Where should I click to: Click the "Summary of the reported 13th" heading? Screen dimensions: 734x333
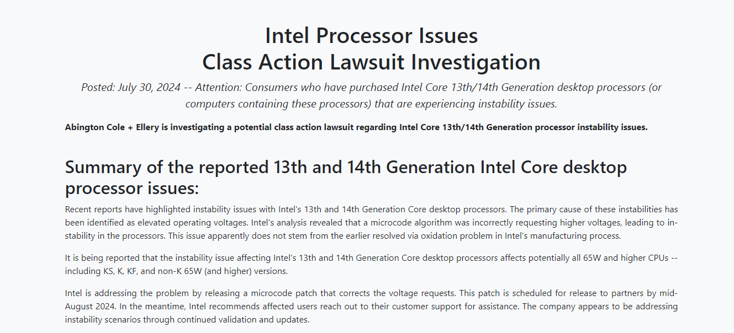pyautogui.click(x=346, y=167)
